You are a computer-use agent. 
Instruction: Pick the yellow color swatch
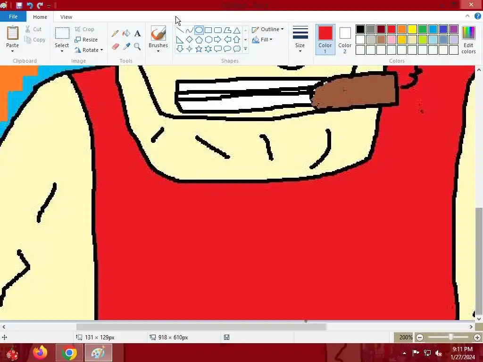click(x=412, y=29)
